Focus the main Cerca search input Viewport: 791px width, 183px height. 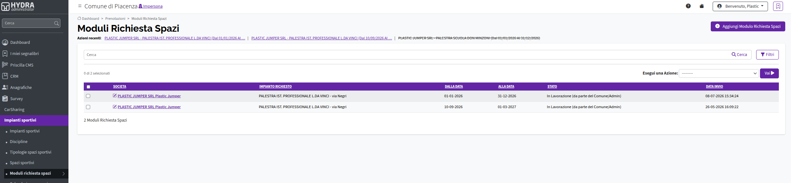click(406, 55)
